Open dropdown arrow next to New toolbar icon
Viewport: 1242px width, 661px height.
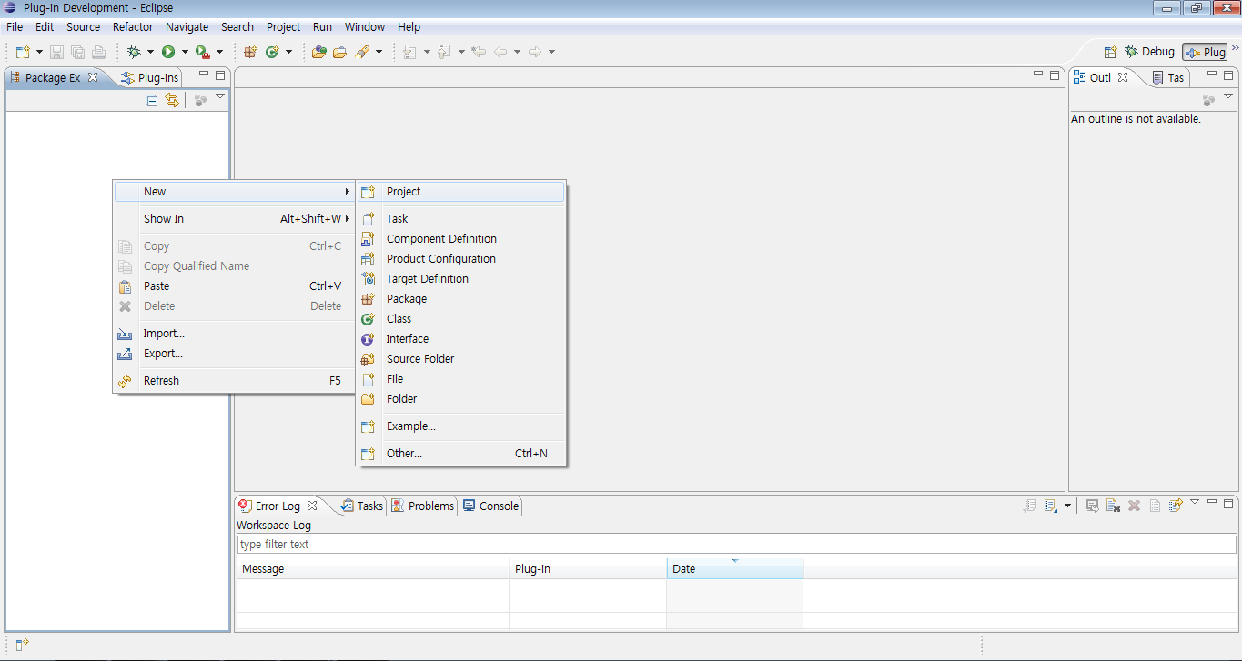(x=39, y=52)
